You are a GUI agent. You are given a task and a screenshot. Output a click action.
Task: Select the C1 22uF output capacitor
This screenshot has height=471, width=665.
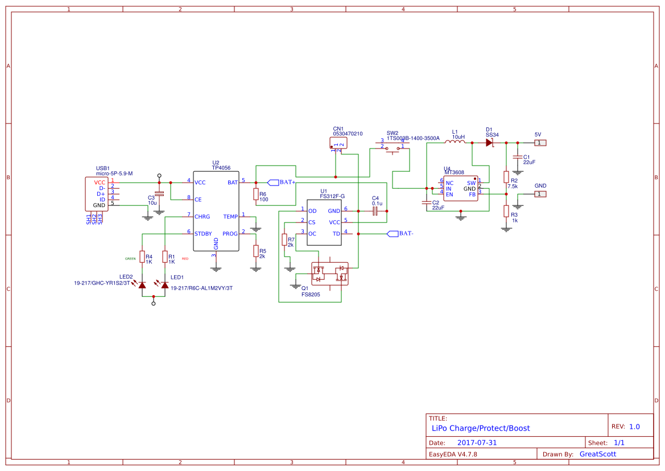click(517, 157)
